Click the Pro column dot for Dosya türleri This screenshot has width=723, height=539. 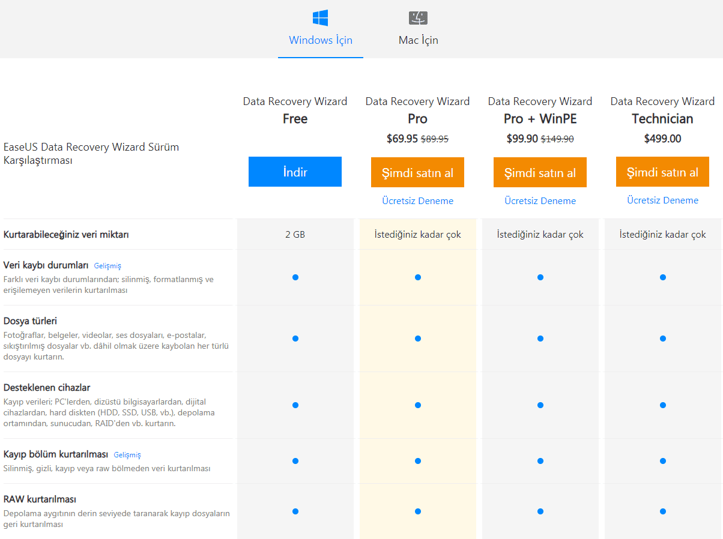(x=417, y=339)
